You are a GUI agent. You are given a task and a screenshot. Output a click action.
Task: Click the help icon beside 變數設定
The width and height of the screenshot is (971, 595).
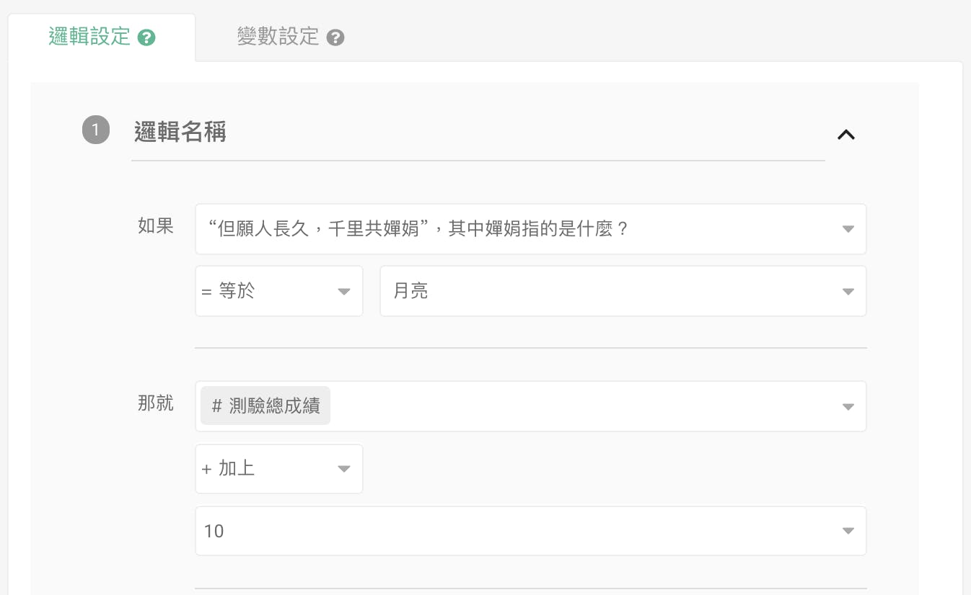(x=335, y=37)
